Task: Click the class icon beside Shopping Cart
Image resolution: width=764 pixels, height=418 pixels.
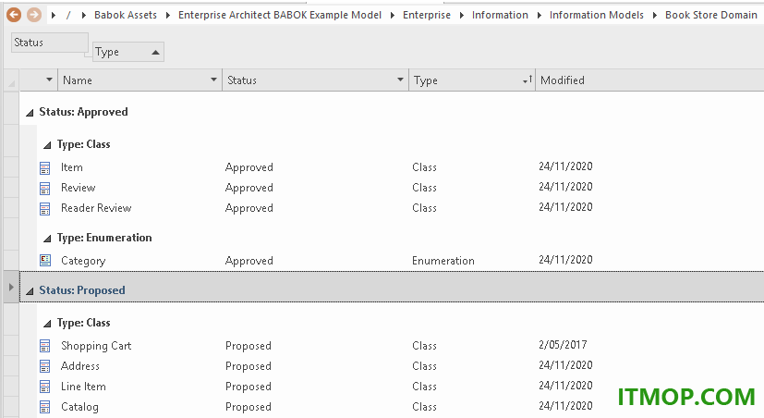Action: 45,346
